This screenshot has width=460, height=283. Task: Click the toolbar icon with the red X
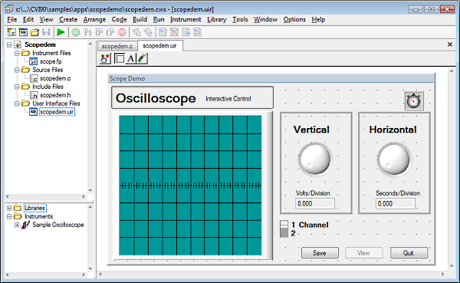pos(174,32)
